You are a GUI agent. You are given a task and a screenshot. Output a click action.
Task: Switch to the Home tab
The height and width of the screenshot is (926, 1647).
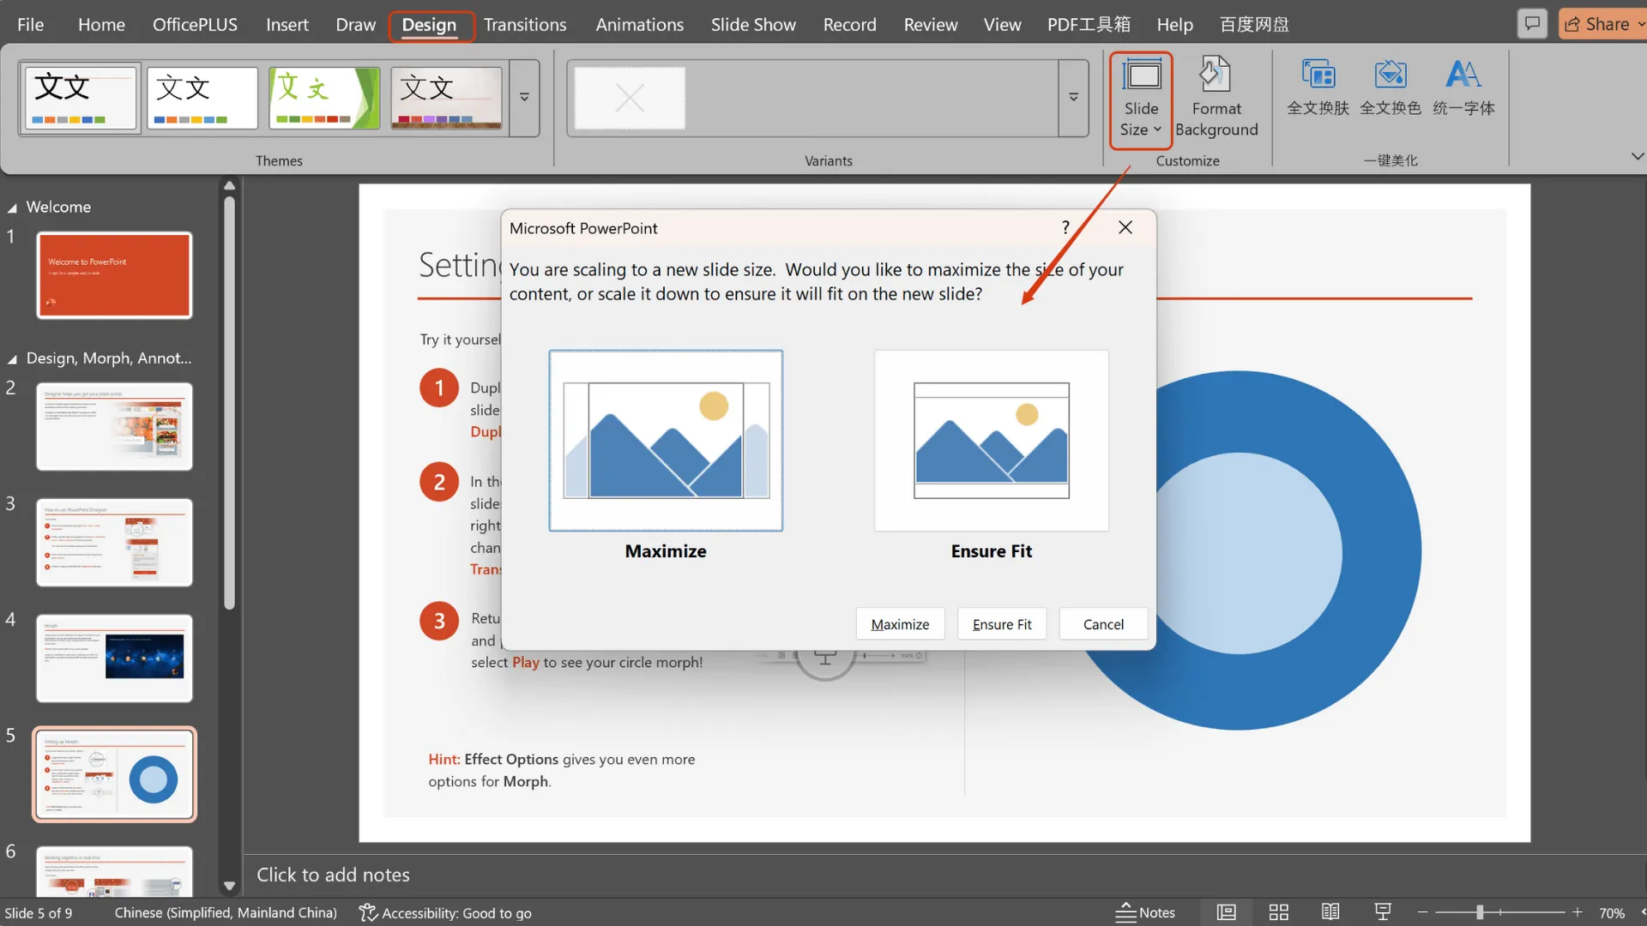pos(101,25)
